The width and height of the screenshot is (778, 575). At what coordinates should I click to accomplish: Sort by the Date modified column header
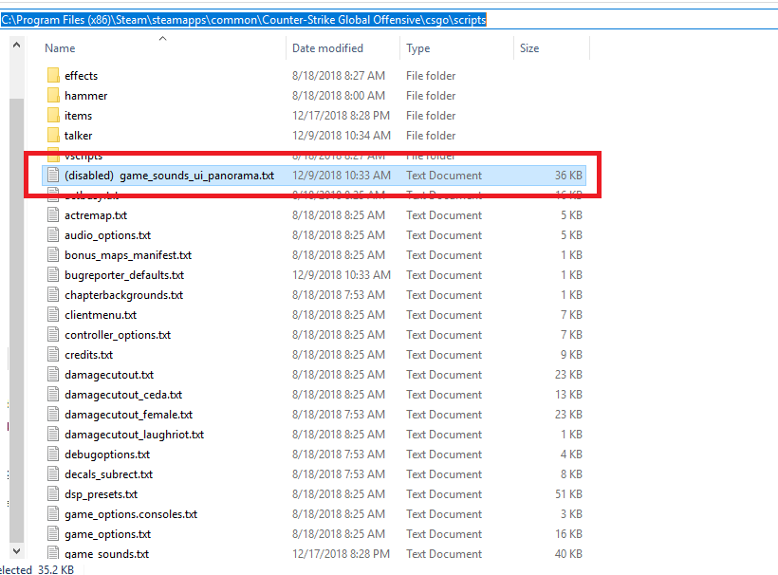(327, 48)
